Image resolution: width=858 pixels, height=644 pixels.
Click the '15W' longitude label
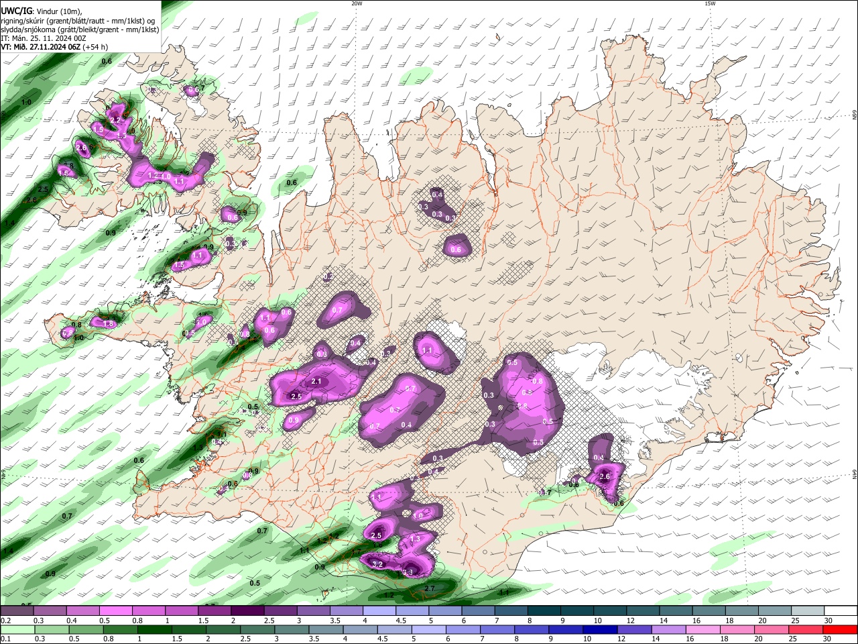(709, 3)
